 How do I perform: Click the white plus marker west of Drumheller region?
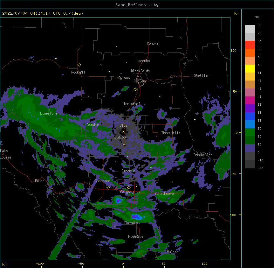click(195, 119)
